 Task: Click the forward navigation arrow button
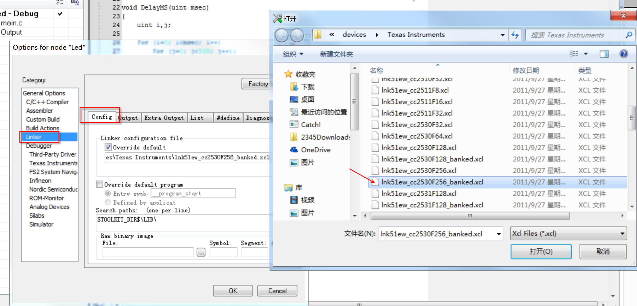coord(297,35)
